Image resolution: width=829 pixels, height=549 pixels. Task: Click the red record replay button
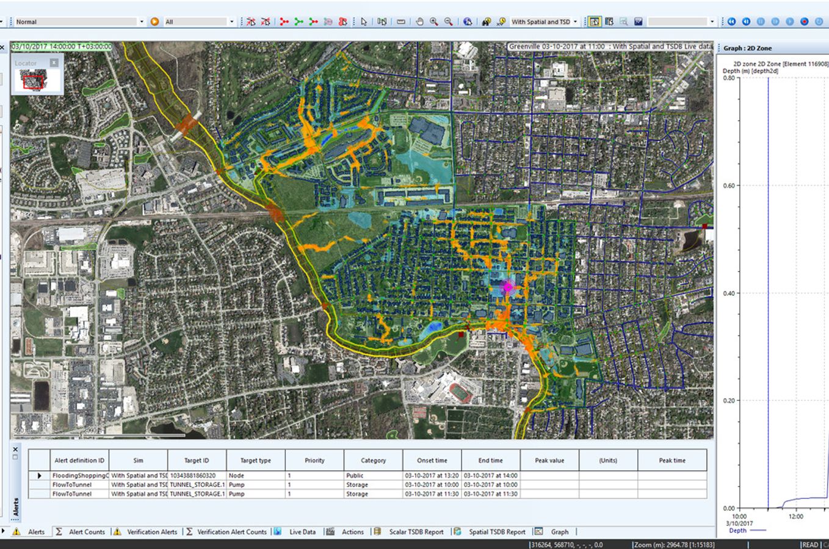coord(805,21)
